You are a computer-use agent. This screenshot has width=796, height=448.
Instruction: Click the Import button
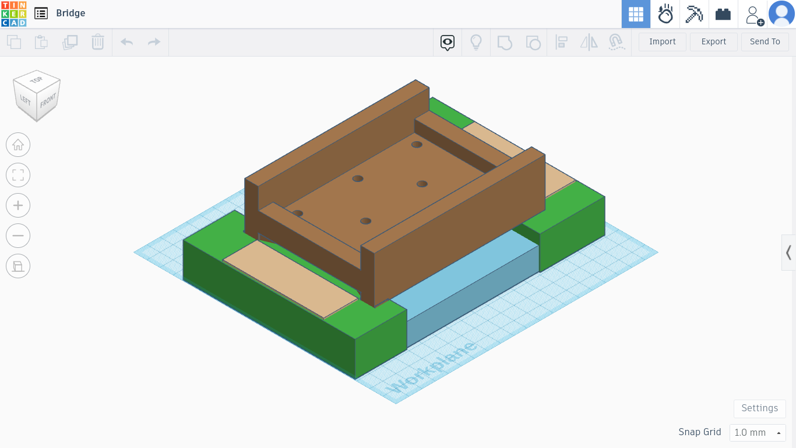[x=662, y=41]
